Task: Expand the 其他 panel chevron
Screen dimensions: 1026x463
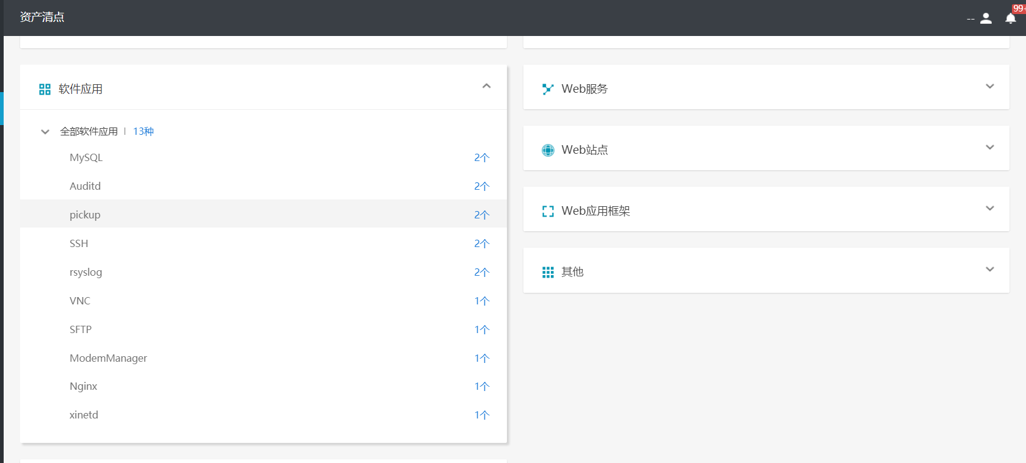Action: coord(990,269)
